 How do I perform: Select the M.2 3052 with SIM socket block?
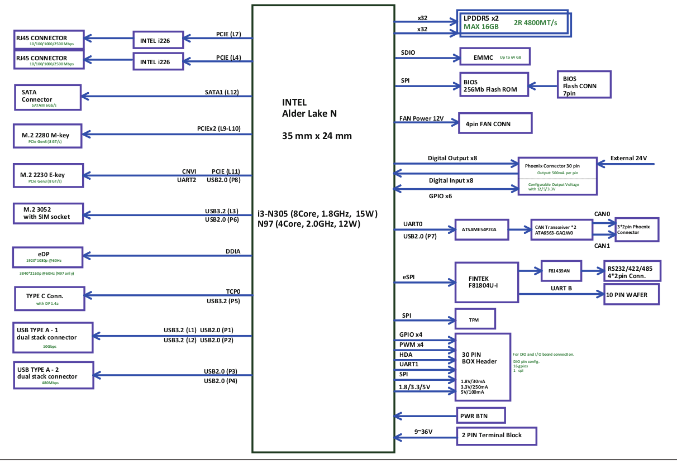point(48,214)
